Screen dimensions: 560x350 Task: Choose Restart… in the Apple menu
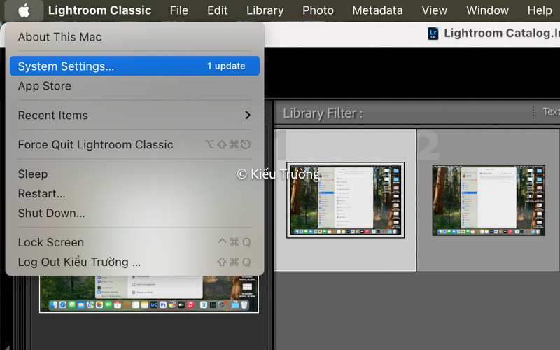click(x=134, y=194)
